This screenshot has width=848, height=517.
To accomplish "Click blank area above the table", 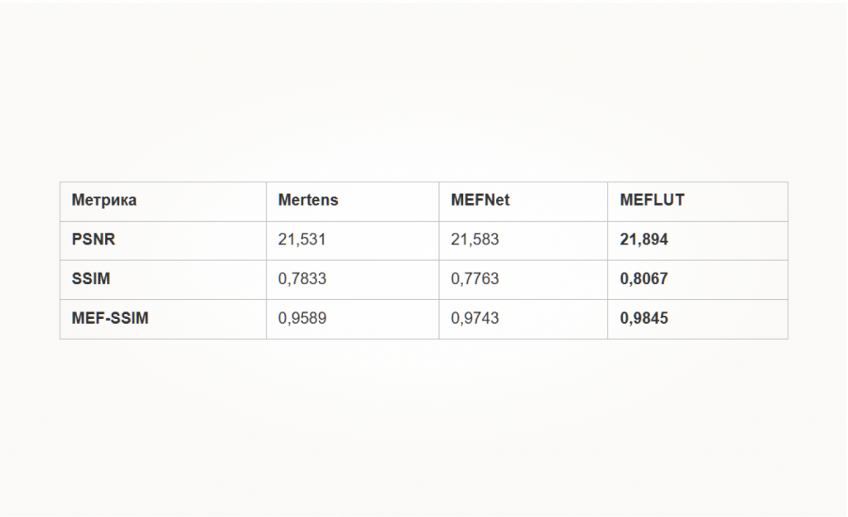I will tap(424, 92).
